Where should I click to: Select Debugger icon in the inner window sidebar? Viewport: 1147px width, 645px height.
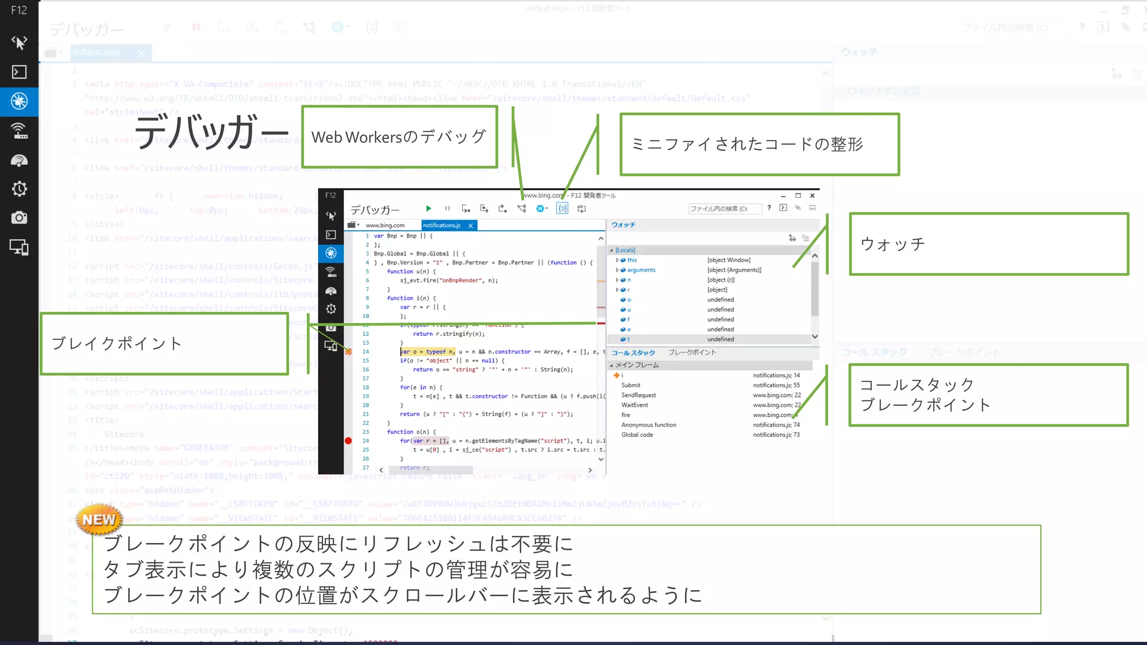pos(331,253)
